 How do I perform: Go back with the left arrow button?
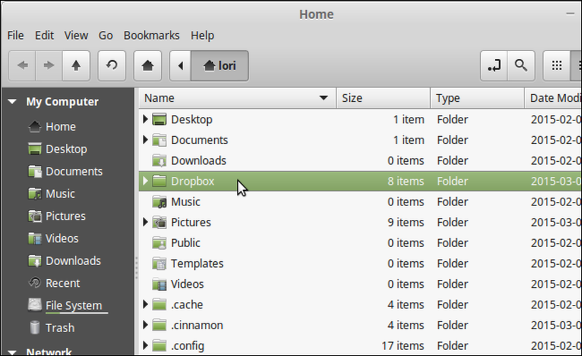(x=22, y=66)
